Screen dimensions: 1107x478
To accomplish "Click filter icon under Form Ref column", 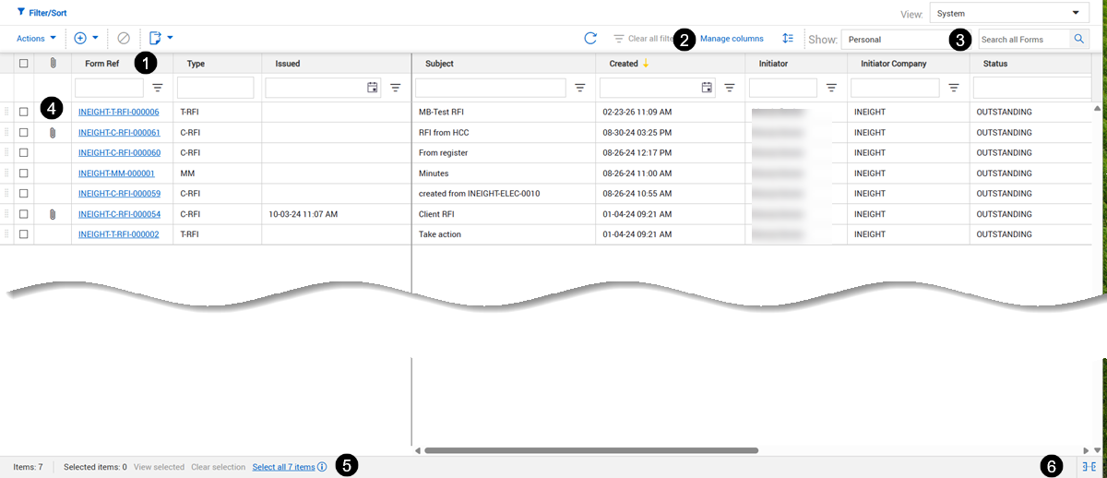I will pyautogui.click(x=157, y=88).
